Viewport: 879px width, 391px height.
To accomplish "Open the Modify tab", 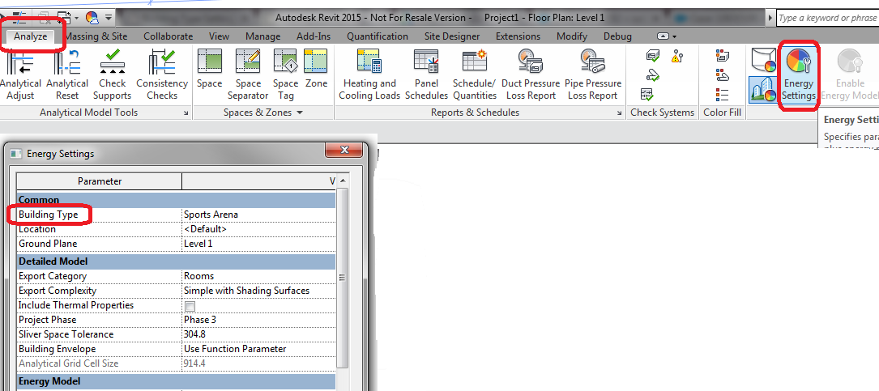I will [x=572, y=36].
